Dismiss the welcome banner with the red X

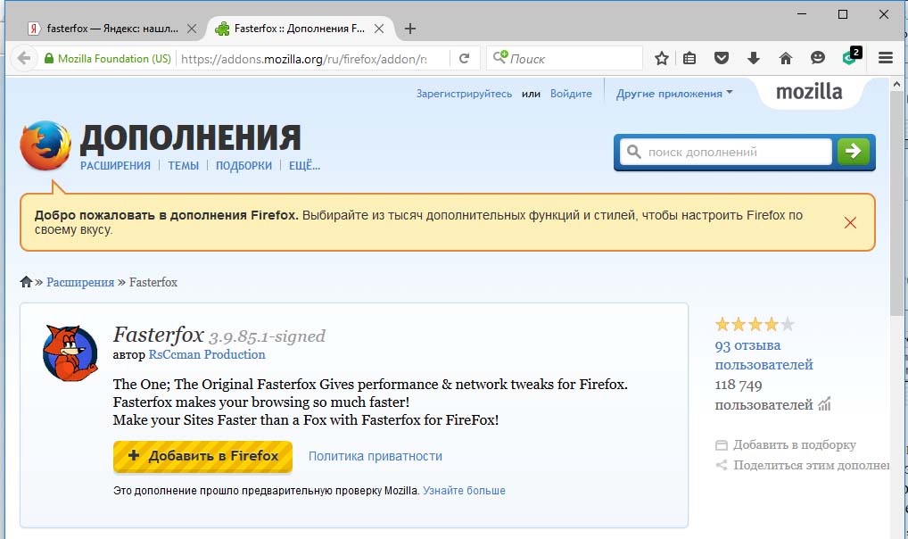(x=850, y=222)
